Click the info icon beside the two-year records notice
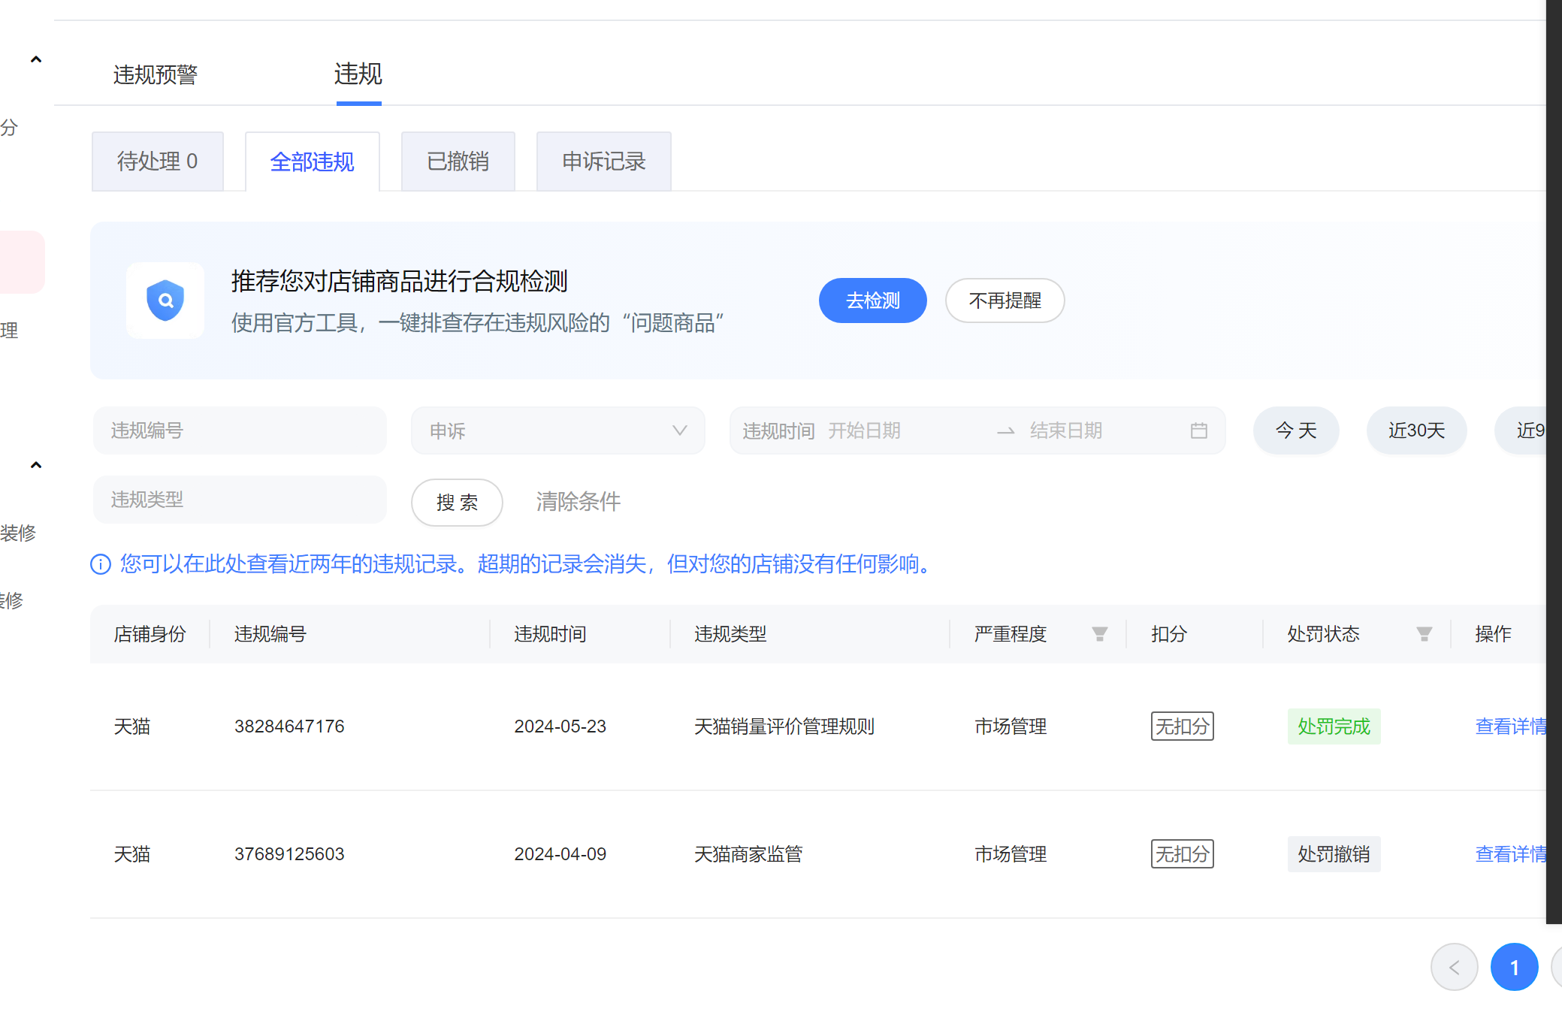The width and height of the screenshot is (1562, 1036). point(101,564)
